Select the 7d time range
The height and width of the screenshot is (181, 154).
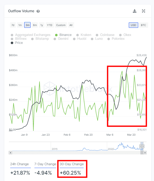click(x=13, y=25)
